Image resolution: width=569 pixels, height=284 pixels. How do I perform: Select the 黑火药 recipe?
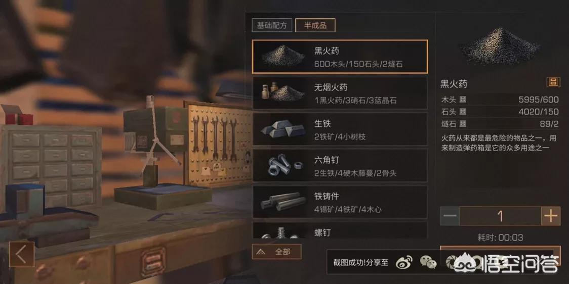click(340, 57)
